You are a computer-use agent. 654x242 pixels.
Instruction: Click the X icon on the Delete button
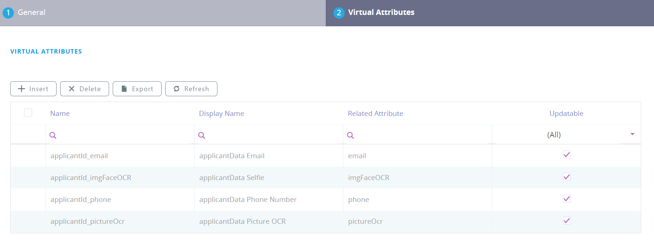(71, 89)
